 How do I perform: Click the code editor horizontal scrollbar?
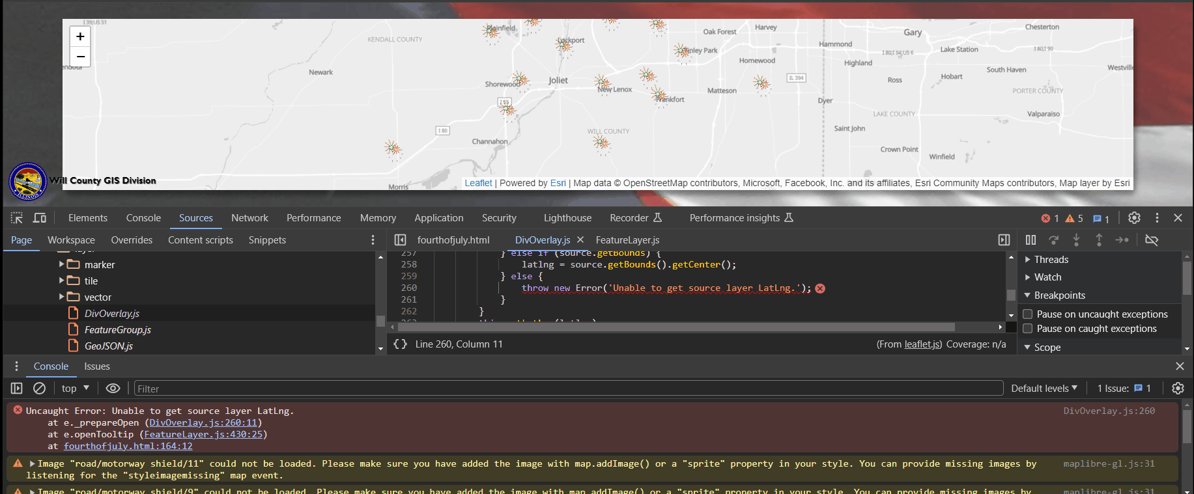(675, 327)
